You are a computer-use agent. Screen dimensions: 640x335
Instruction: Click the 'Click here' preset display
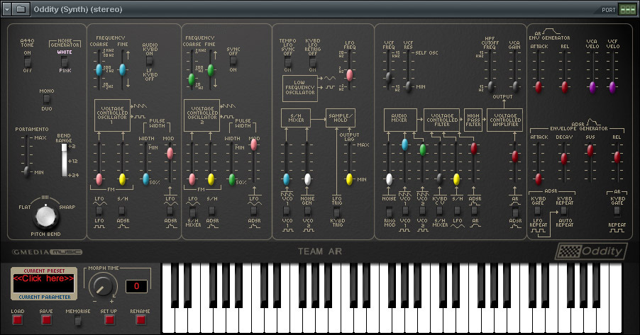pos(44,283)
